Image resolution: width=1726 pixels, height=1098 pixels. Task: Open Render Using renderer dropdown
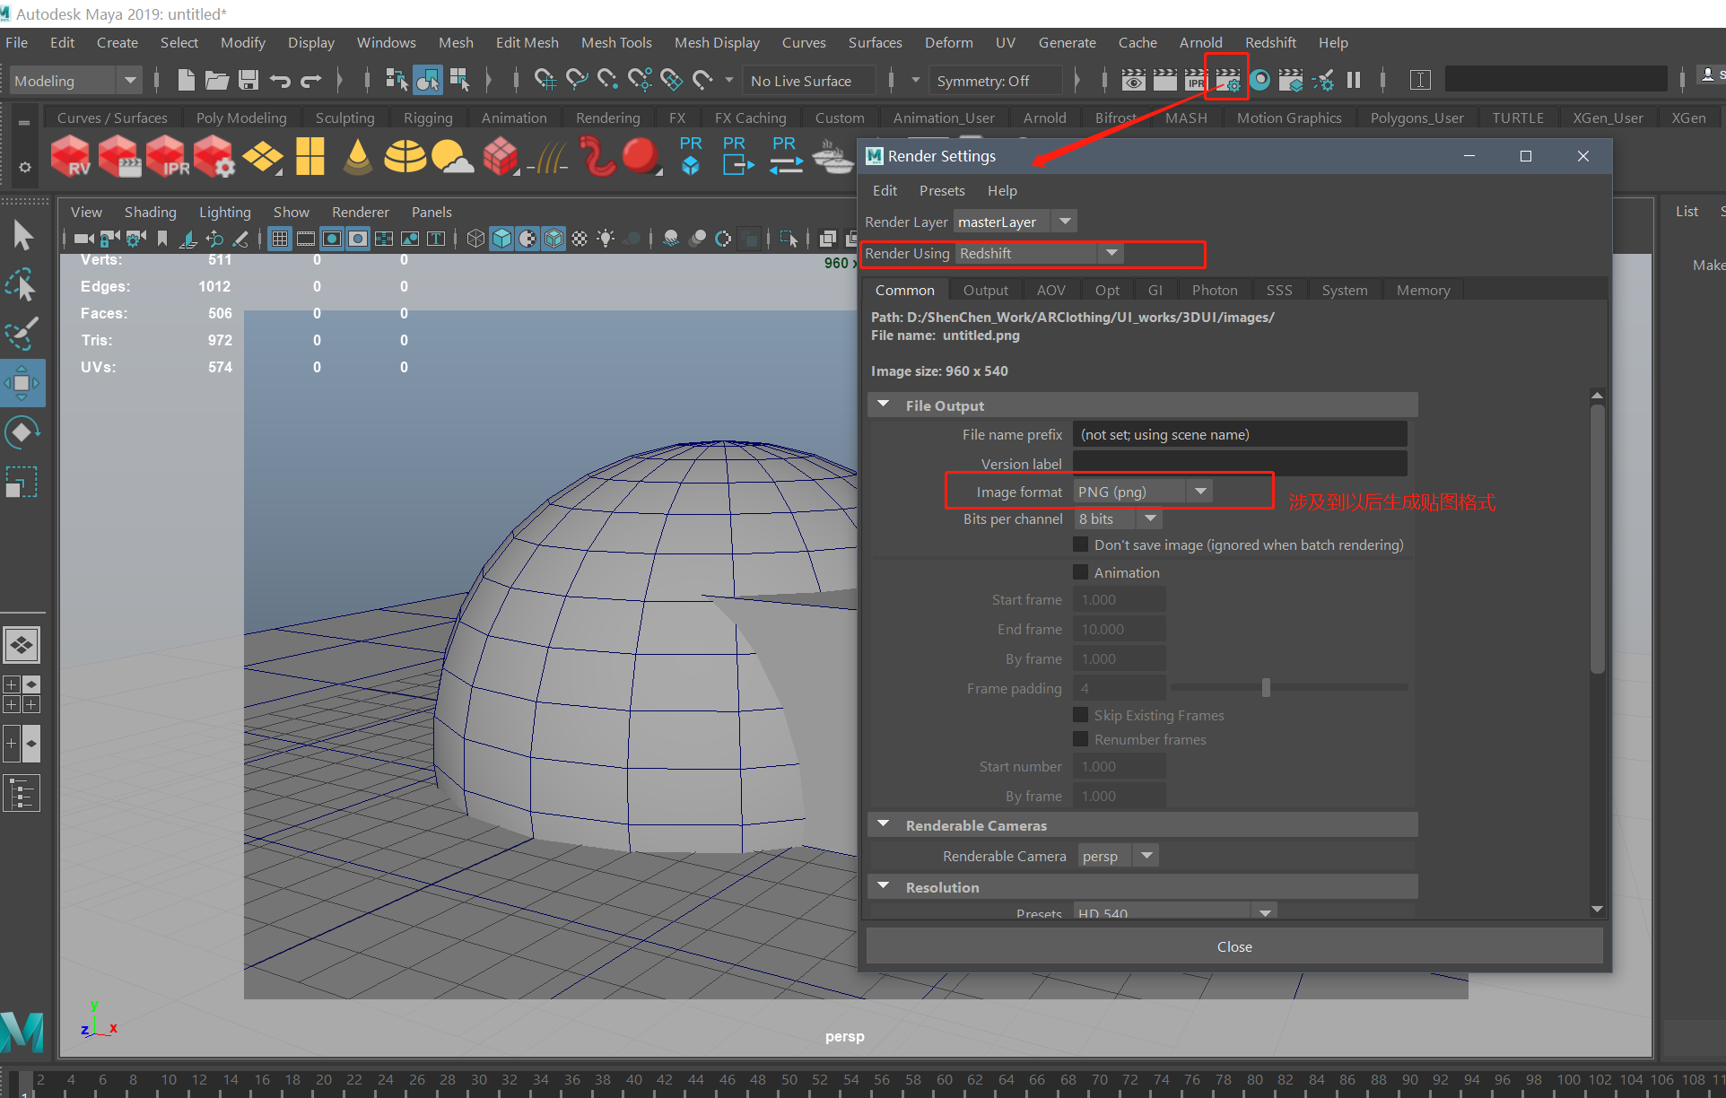[x=1039, y=254]
